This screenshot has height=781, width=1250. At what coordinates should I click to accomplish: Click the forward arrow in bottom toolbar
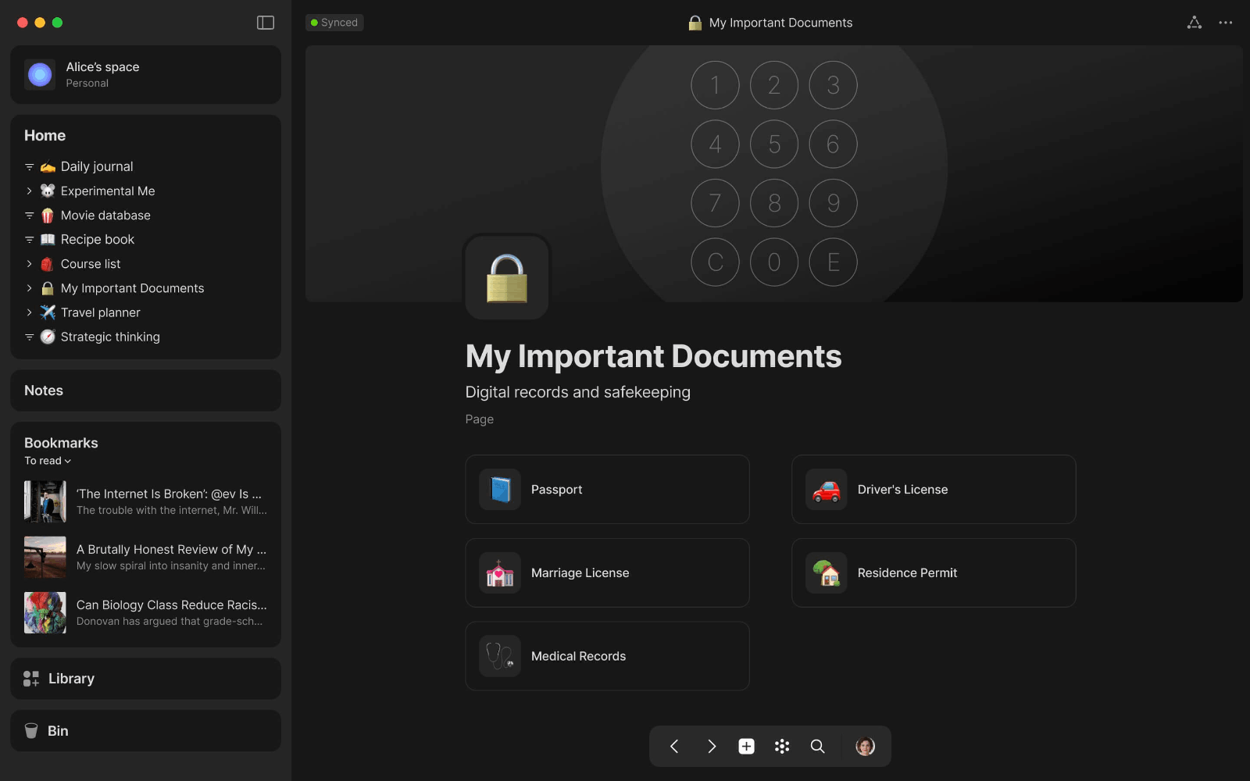pos(711,747)
